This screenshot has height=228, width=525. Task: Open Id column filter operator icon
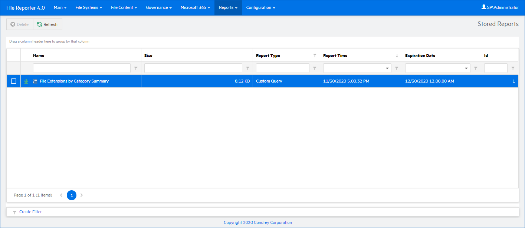513,68
